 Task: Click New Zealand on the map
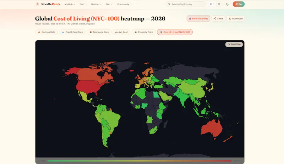[x=228, y=138]
